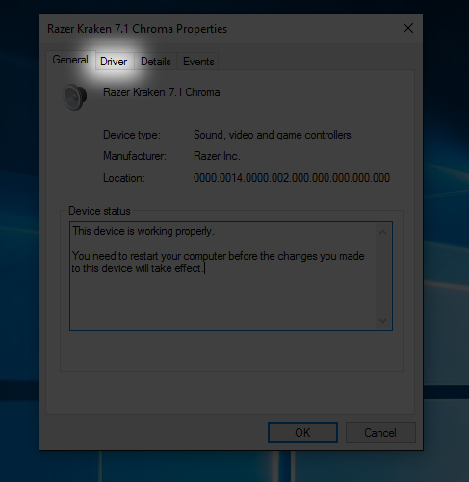Click the 'This device is working properly' line
The width and height of the screenshot is (469, 482).
(x=143, y=231)
